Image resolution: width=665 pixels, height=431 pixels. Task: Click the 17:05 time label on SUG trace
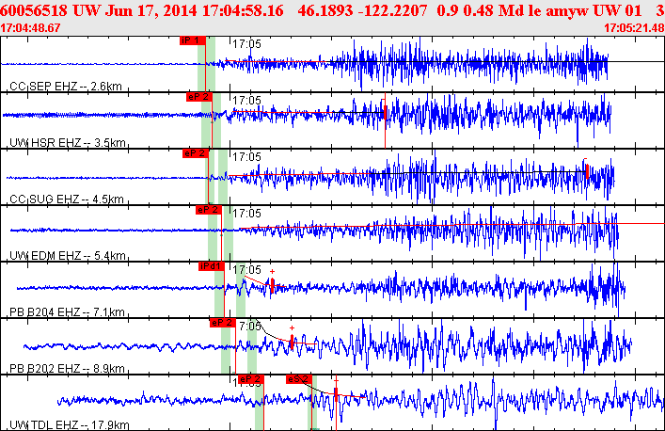[246, 157]
